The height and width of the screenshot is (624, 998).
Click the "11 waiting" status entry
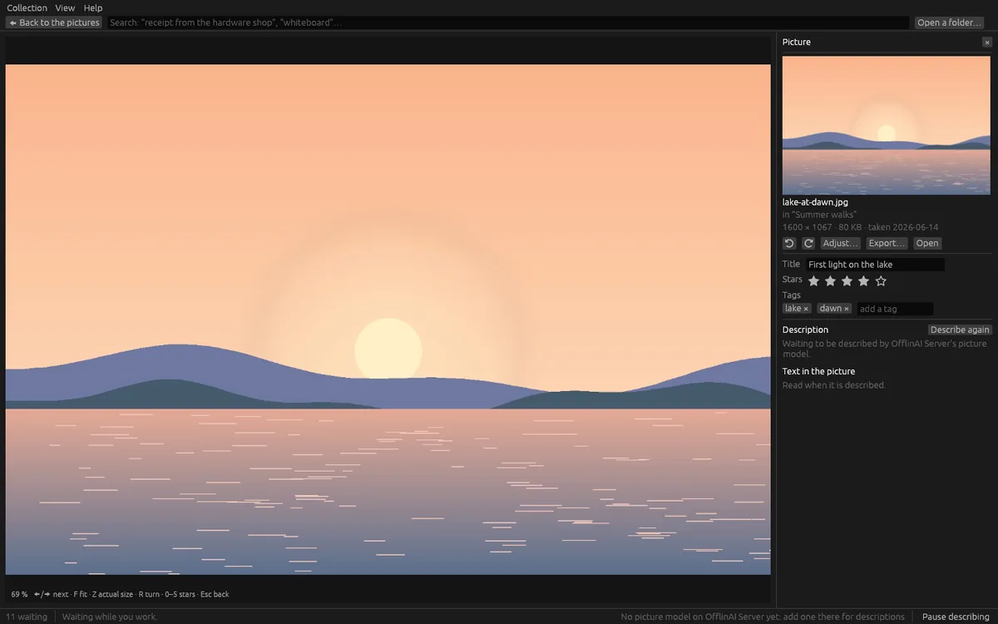27,617
